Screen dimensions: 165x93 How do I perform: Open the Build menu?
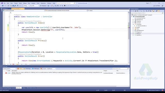coord(20,3)
